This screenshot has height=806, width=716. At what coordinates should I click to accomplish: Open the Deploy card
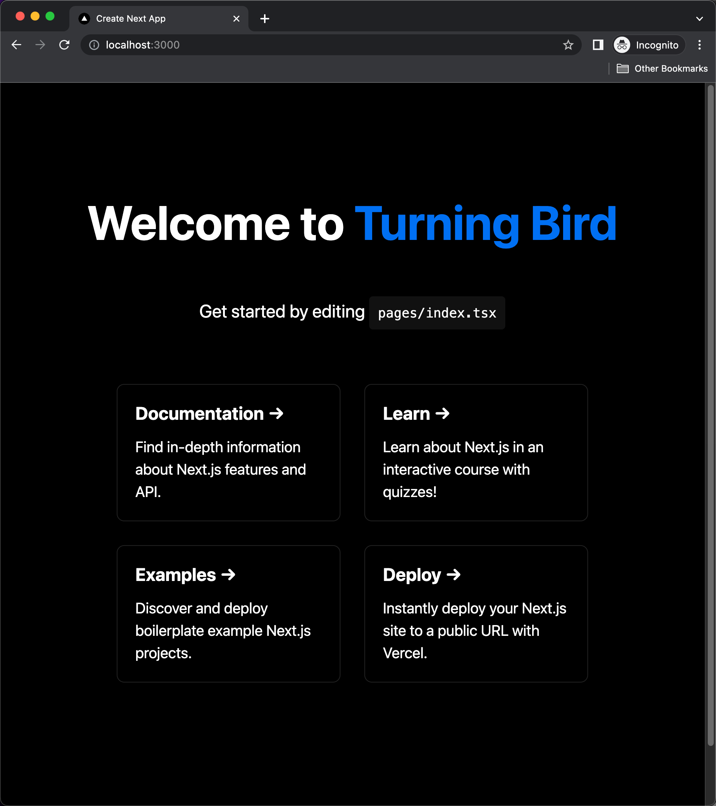pyautogui.click(x=476, y=614)
